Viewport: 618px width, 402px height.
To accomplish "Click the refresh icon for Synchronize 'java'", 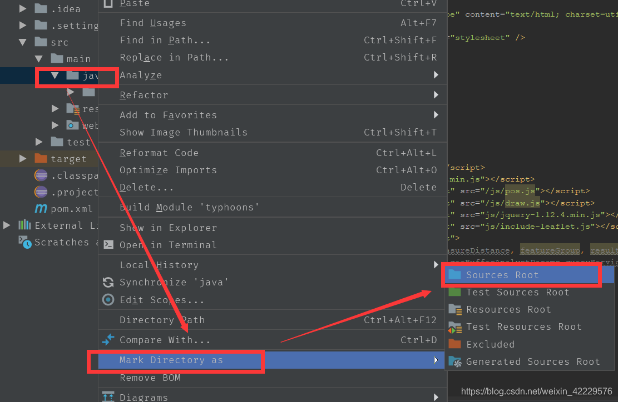I will click(108, 282).
